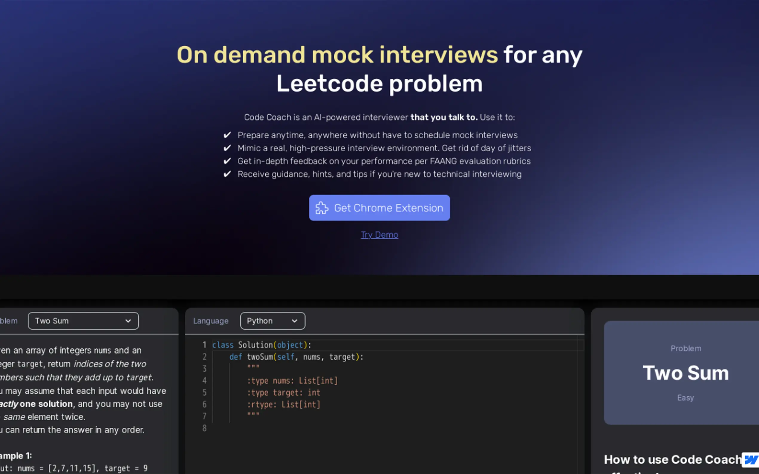Open the Two Sum problem dropdown
The width and height of the screenshot is (759, 474).
click(x=83, y=321)
